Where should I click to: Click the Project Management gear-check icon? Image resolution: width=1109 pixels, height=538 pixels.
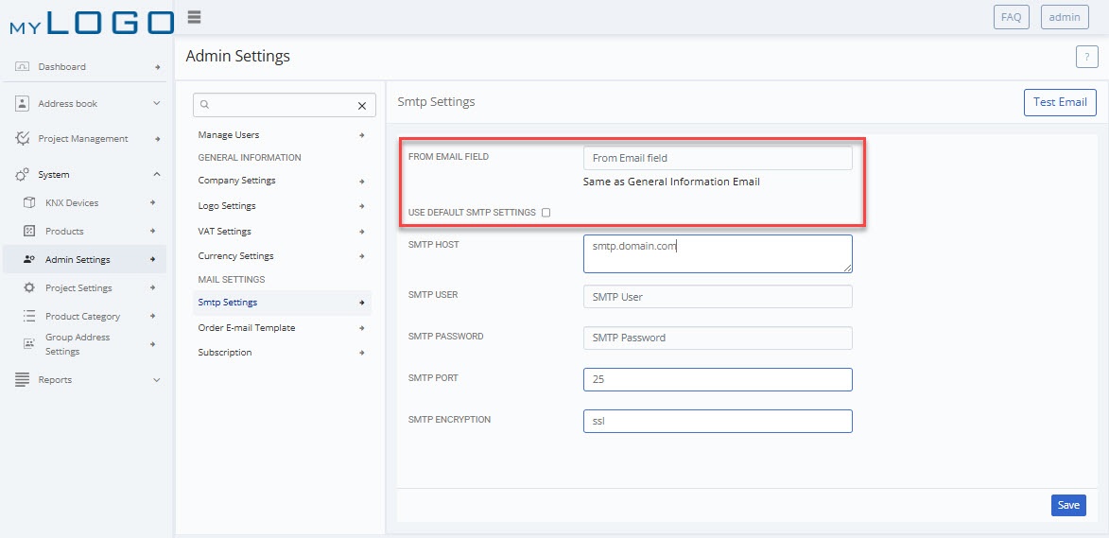point(23,139)
